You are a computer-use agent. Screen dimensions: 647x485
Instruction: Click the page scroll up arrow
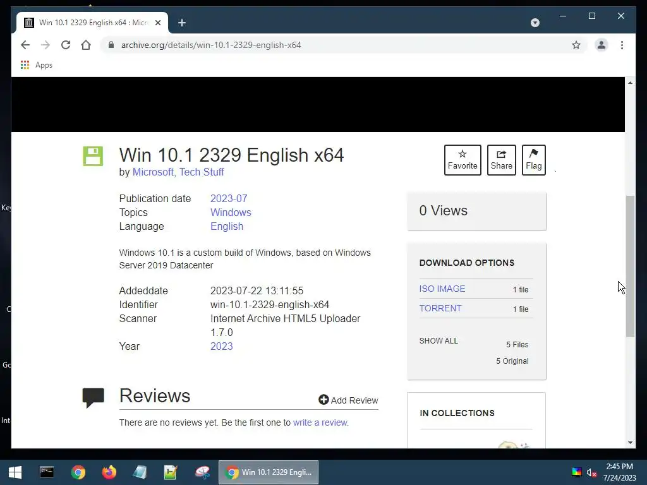coord(630,83)
